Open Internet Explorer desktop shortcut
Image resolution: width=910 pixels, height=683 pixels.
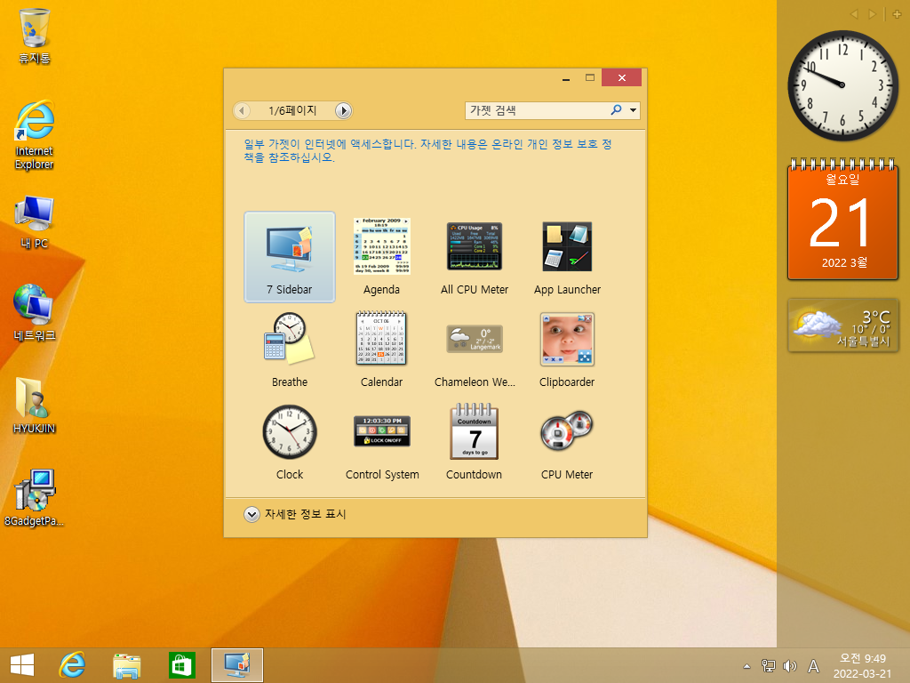(35, 135)
